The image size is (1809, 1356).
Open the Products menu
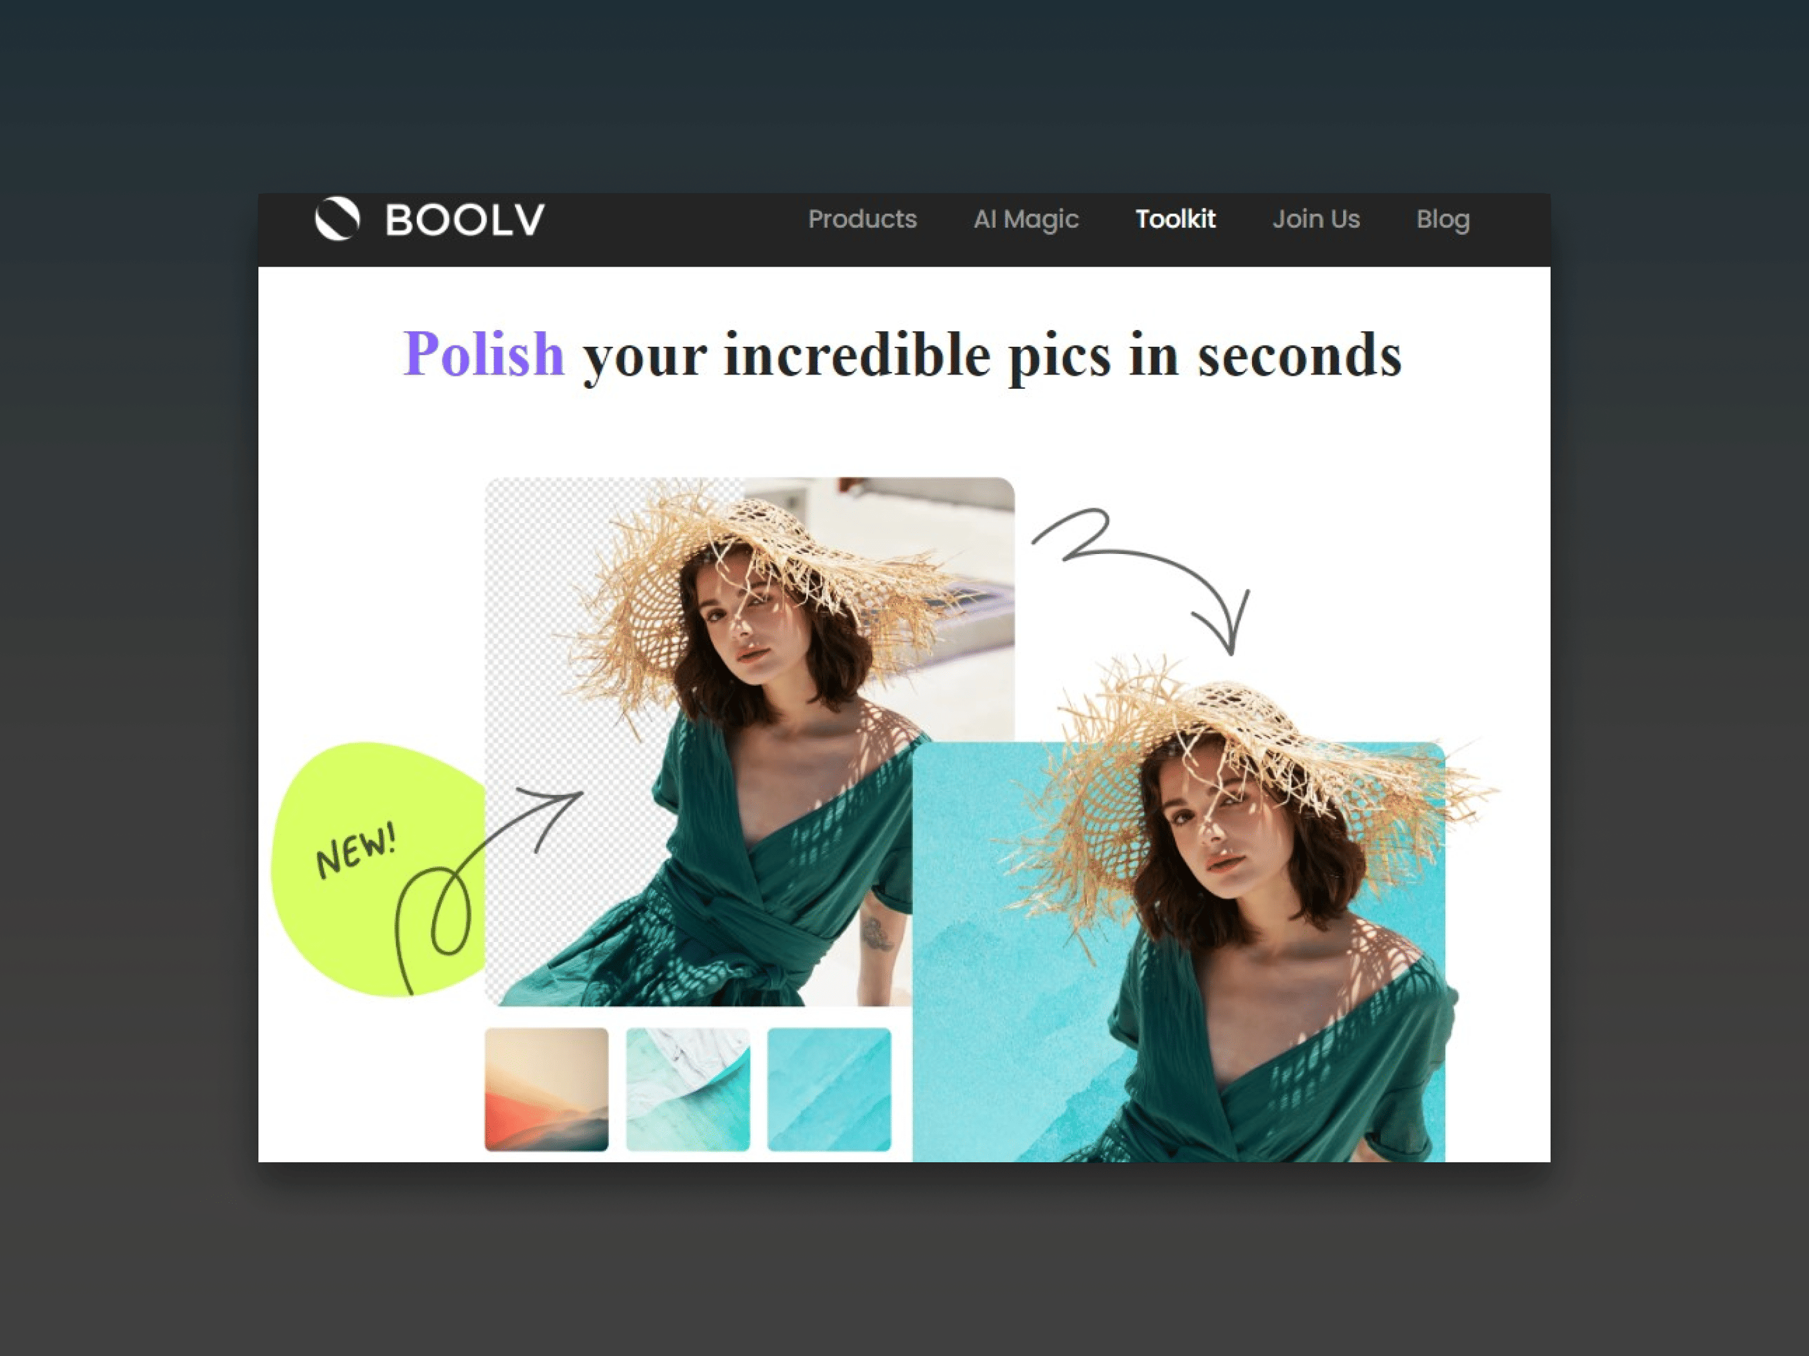point(862,219)
